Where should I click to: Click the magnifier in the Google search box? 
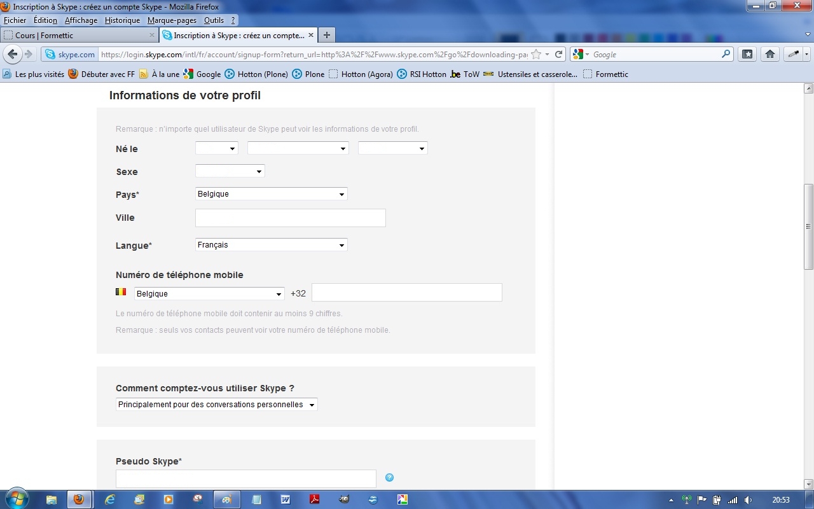pyautogui.click(x=726, y=55)
